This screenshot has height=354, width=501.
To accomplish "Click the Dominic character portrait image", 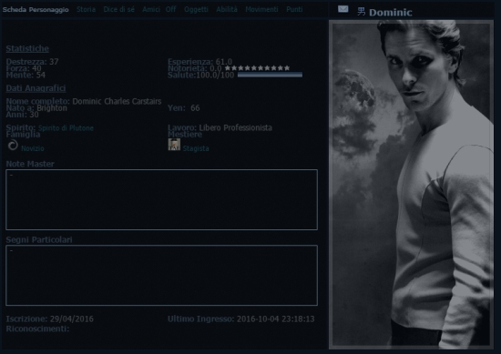I will [x=411, y=184].
